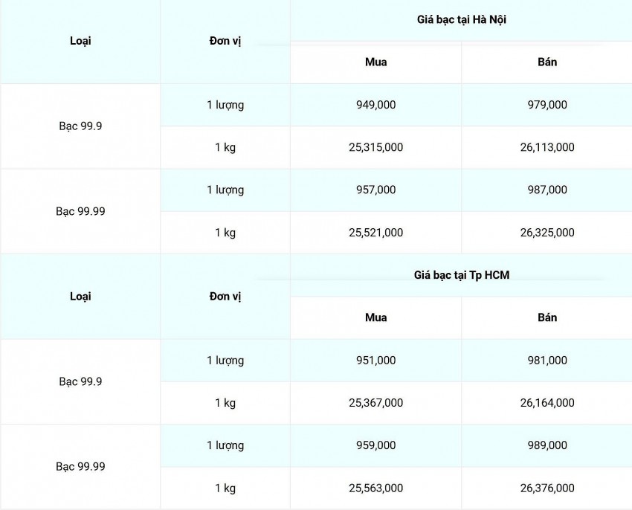The image size is (632, 510).
Task: Click the "Giá bạc tại Hà Nội" header
Action: [x=461, y=19]
